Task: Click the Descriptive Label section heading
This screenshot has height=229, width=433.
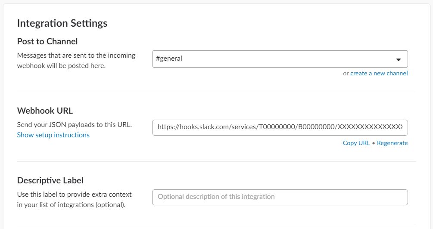Action: [50, 180]
